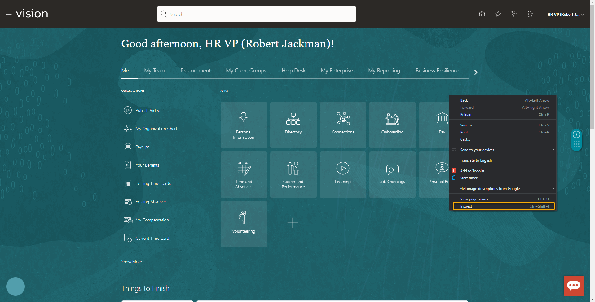Image resolution: width=595 pixels, height=302 pixels.
Task: Click the Payslips bank icon
Action: pyautogui.click(x=128, y=147)
